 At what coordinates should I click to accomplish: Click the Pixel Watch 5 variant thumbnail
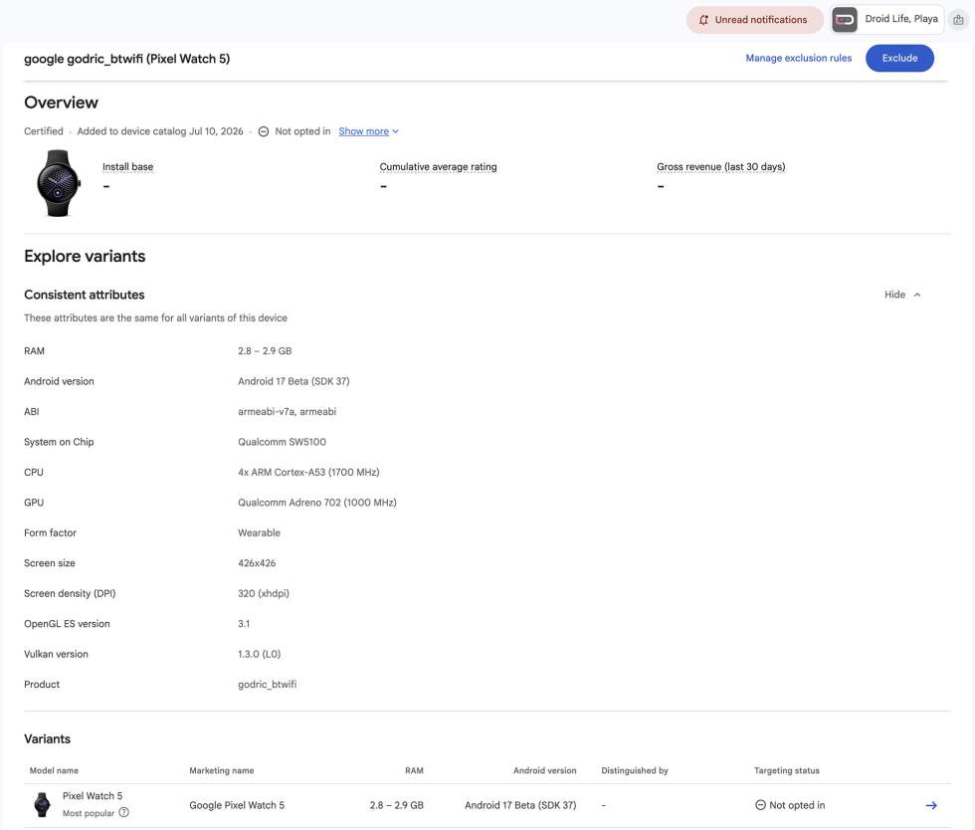tap(42, 804)
